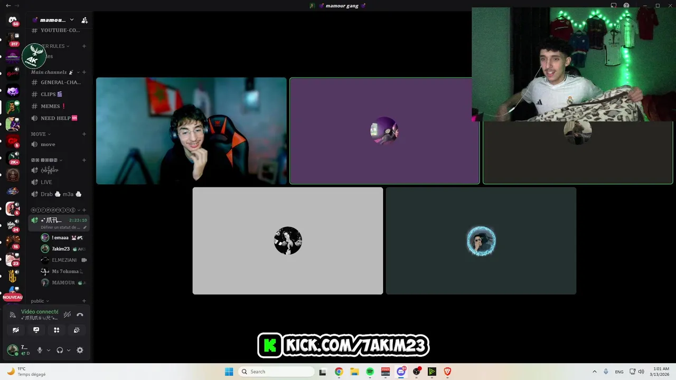
Task: Create channel in MOVE category
Action: [x=84, y=134]
